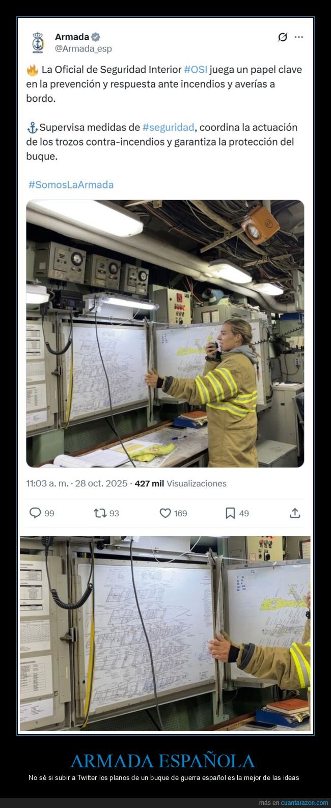The image size is (331, 808).
Task: Reply using the comment bubble icon
Action: (x=35, y=513)
